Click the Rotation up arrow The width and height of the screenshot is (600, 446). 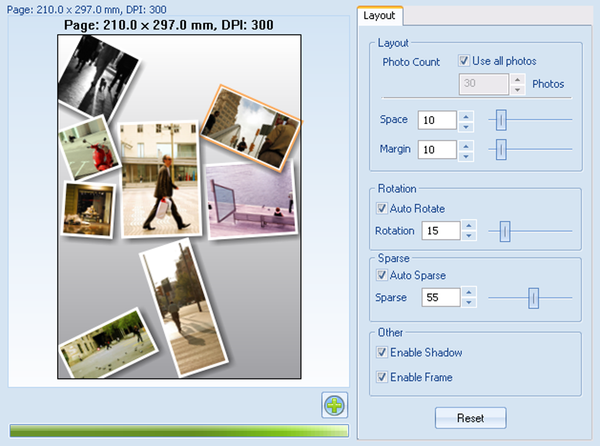pos(468,226)
